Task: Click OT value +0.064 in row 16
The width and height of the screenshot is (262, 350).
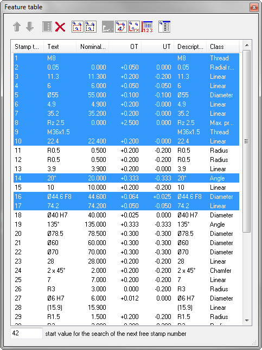Action: point(130,197)
